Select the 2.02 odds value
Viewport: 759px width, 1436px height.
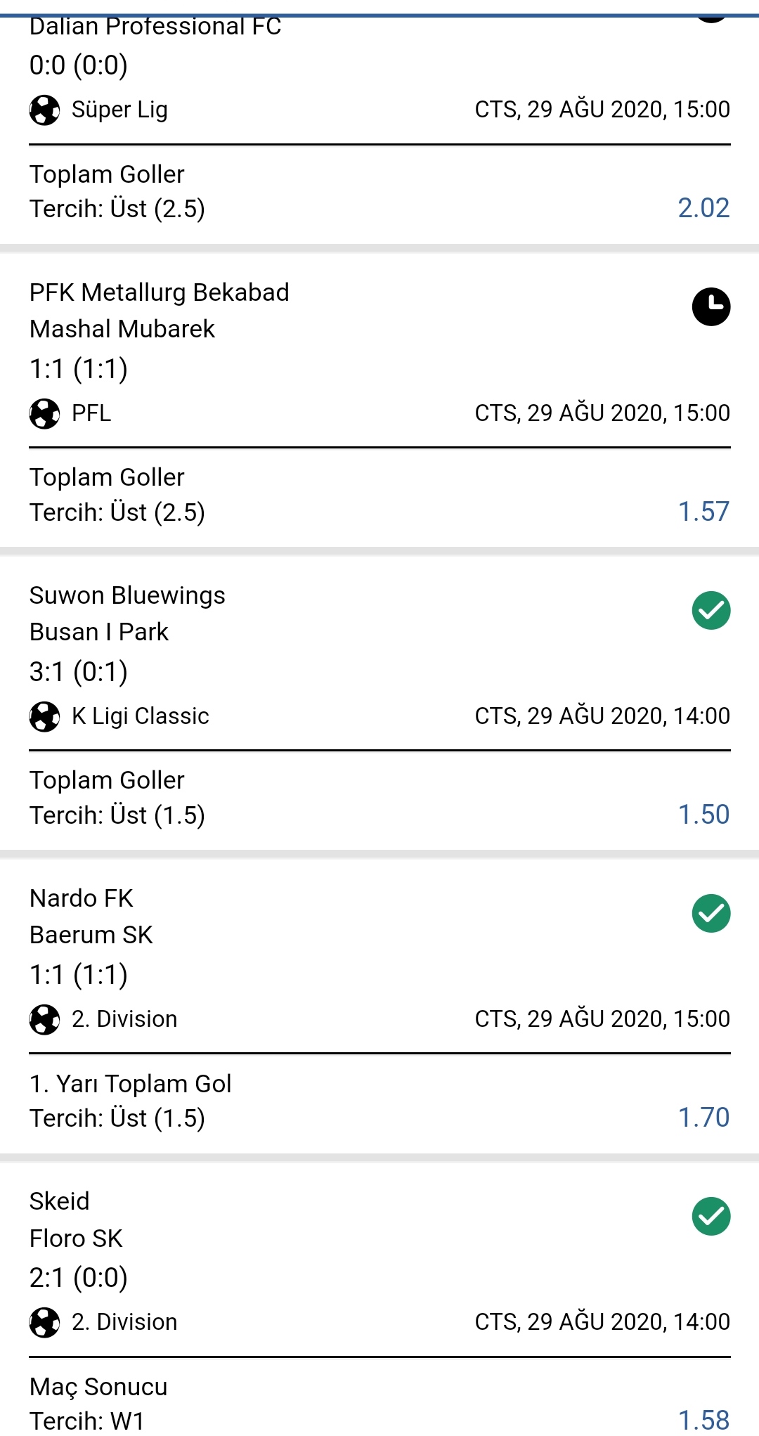tap(703, 208)
